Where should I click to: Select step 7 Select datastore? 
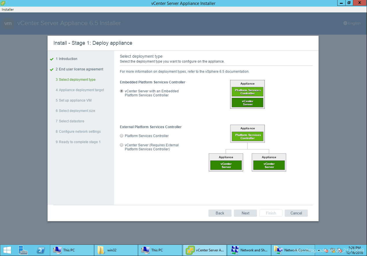(70, 121)
